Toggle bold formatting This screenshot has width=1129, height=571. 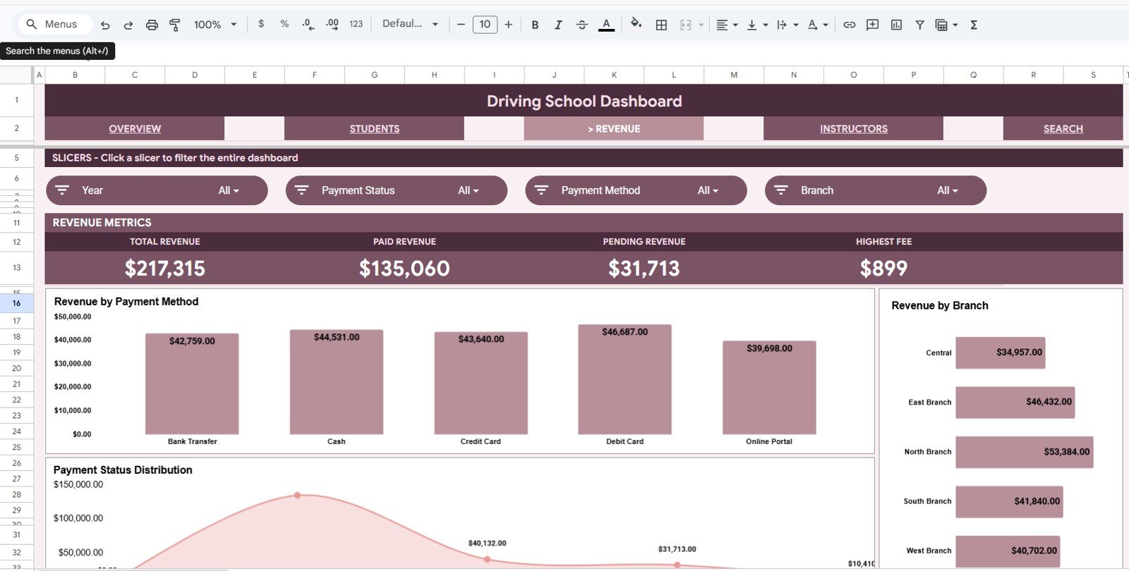535,25
